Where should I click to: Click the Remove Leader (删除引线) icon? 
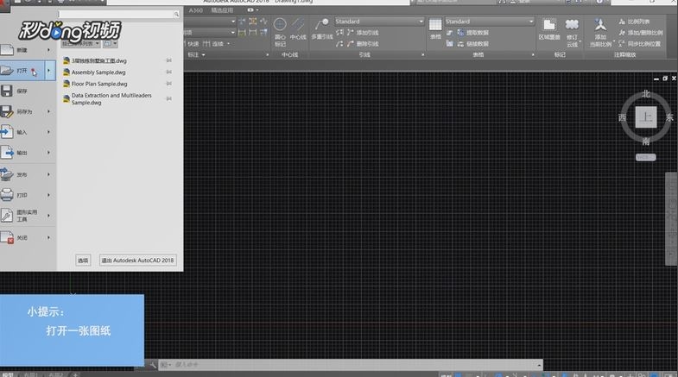pos(351,44)
